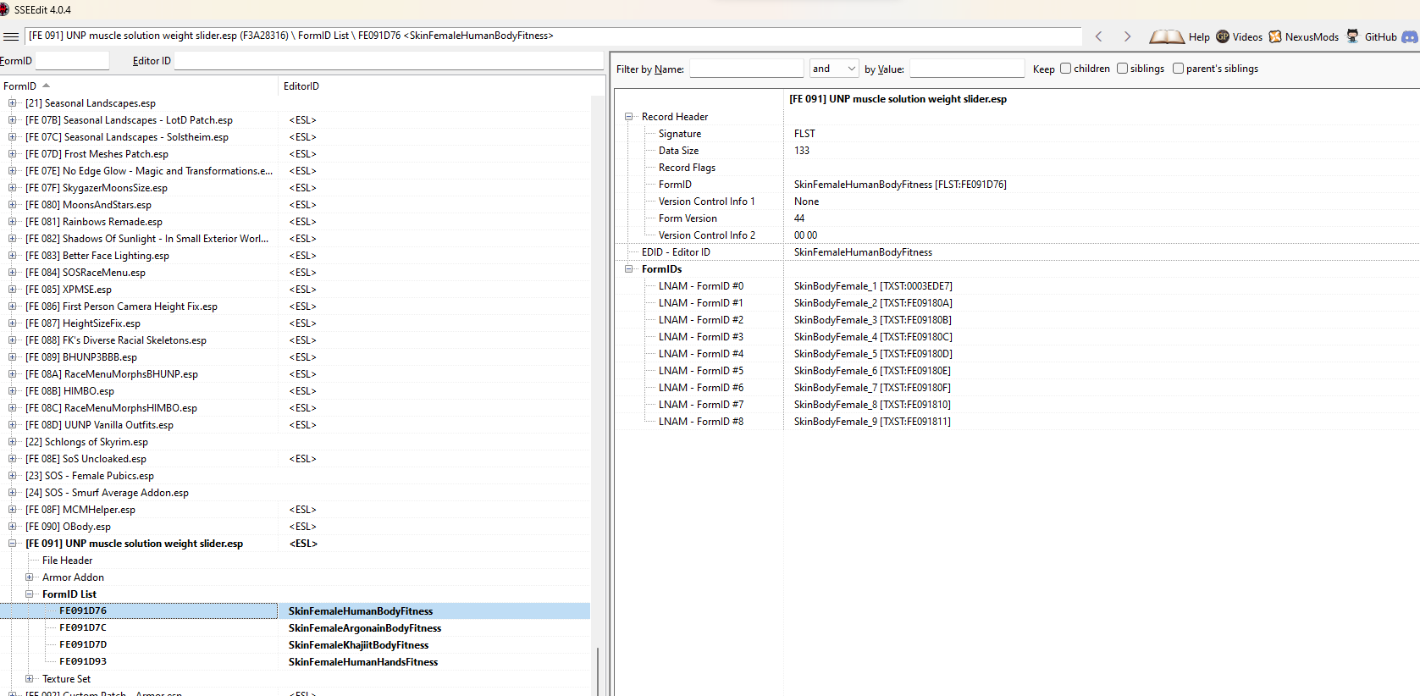Screen dimensions: 1420x696
Task: Select HIMBO.esp in the plugin tree
Action: click(x=69, y=391)
